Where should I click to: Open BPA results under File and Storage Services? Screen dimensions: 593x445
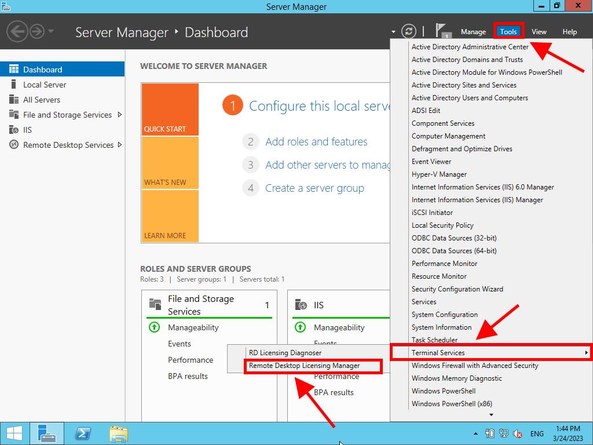coord(188,376)
